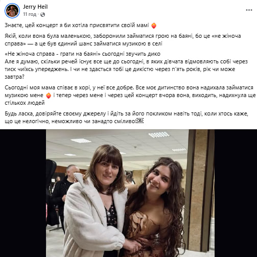
Task: Click the black margin left of the photo
Action: pyautogui.click(x=23, y=193)
